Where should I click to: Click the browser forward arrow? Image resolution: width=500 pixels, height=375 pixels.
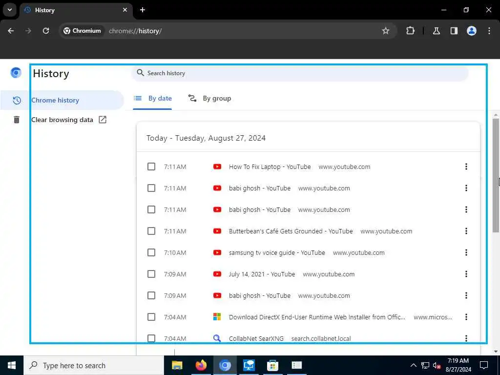tap(28, 31)
